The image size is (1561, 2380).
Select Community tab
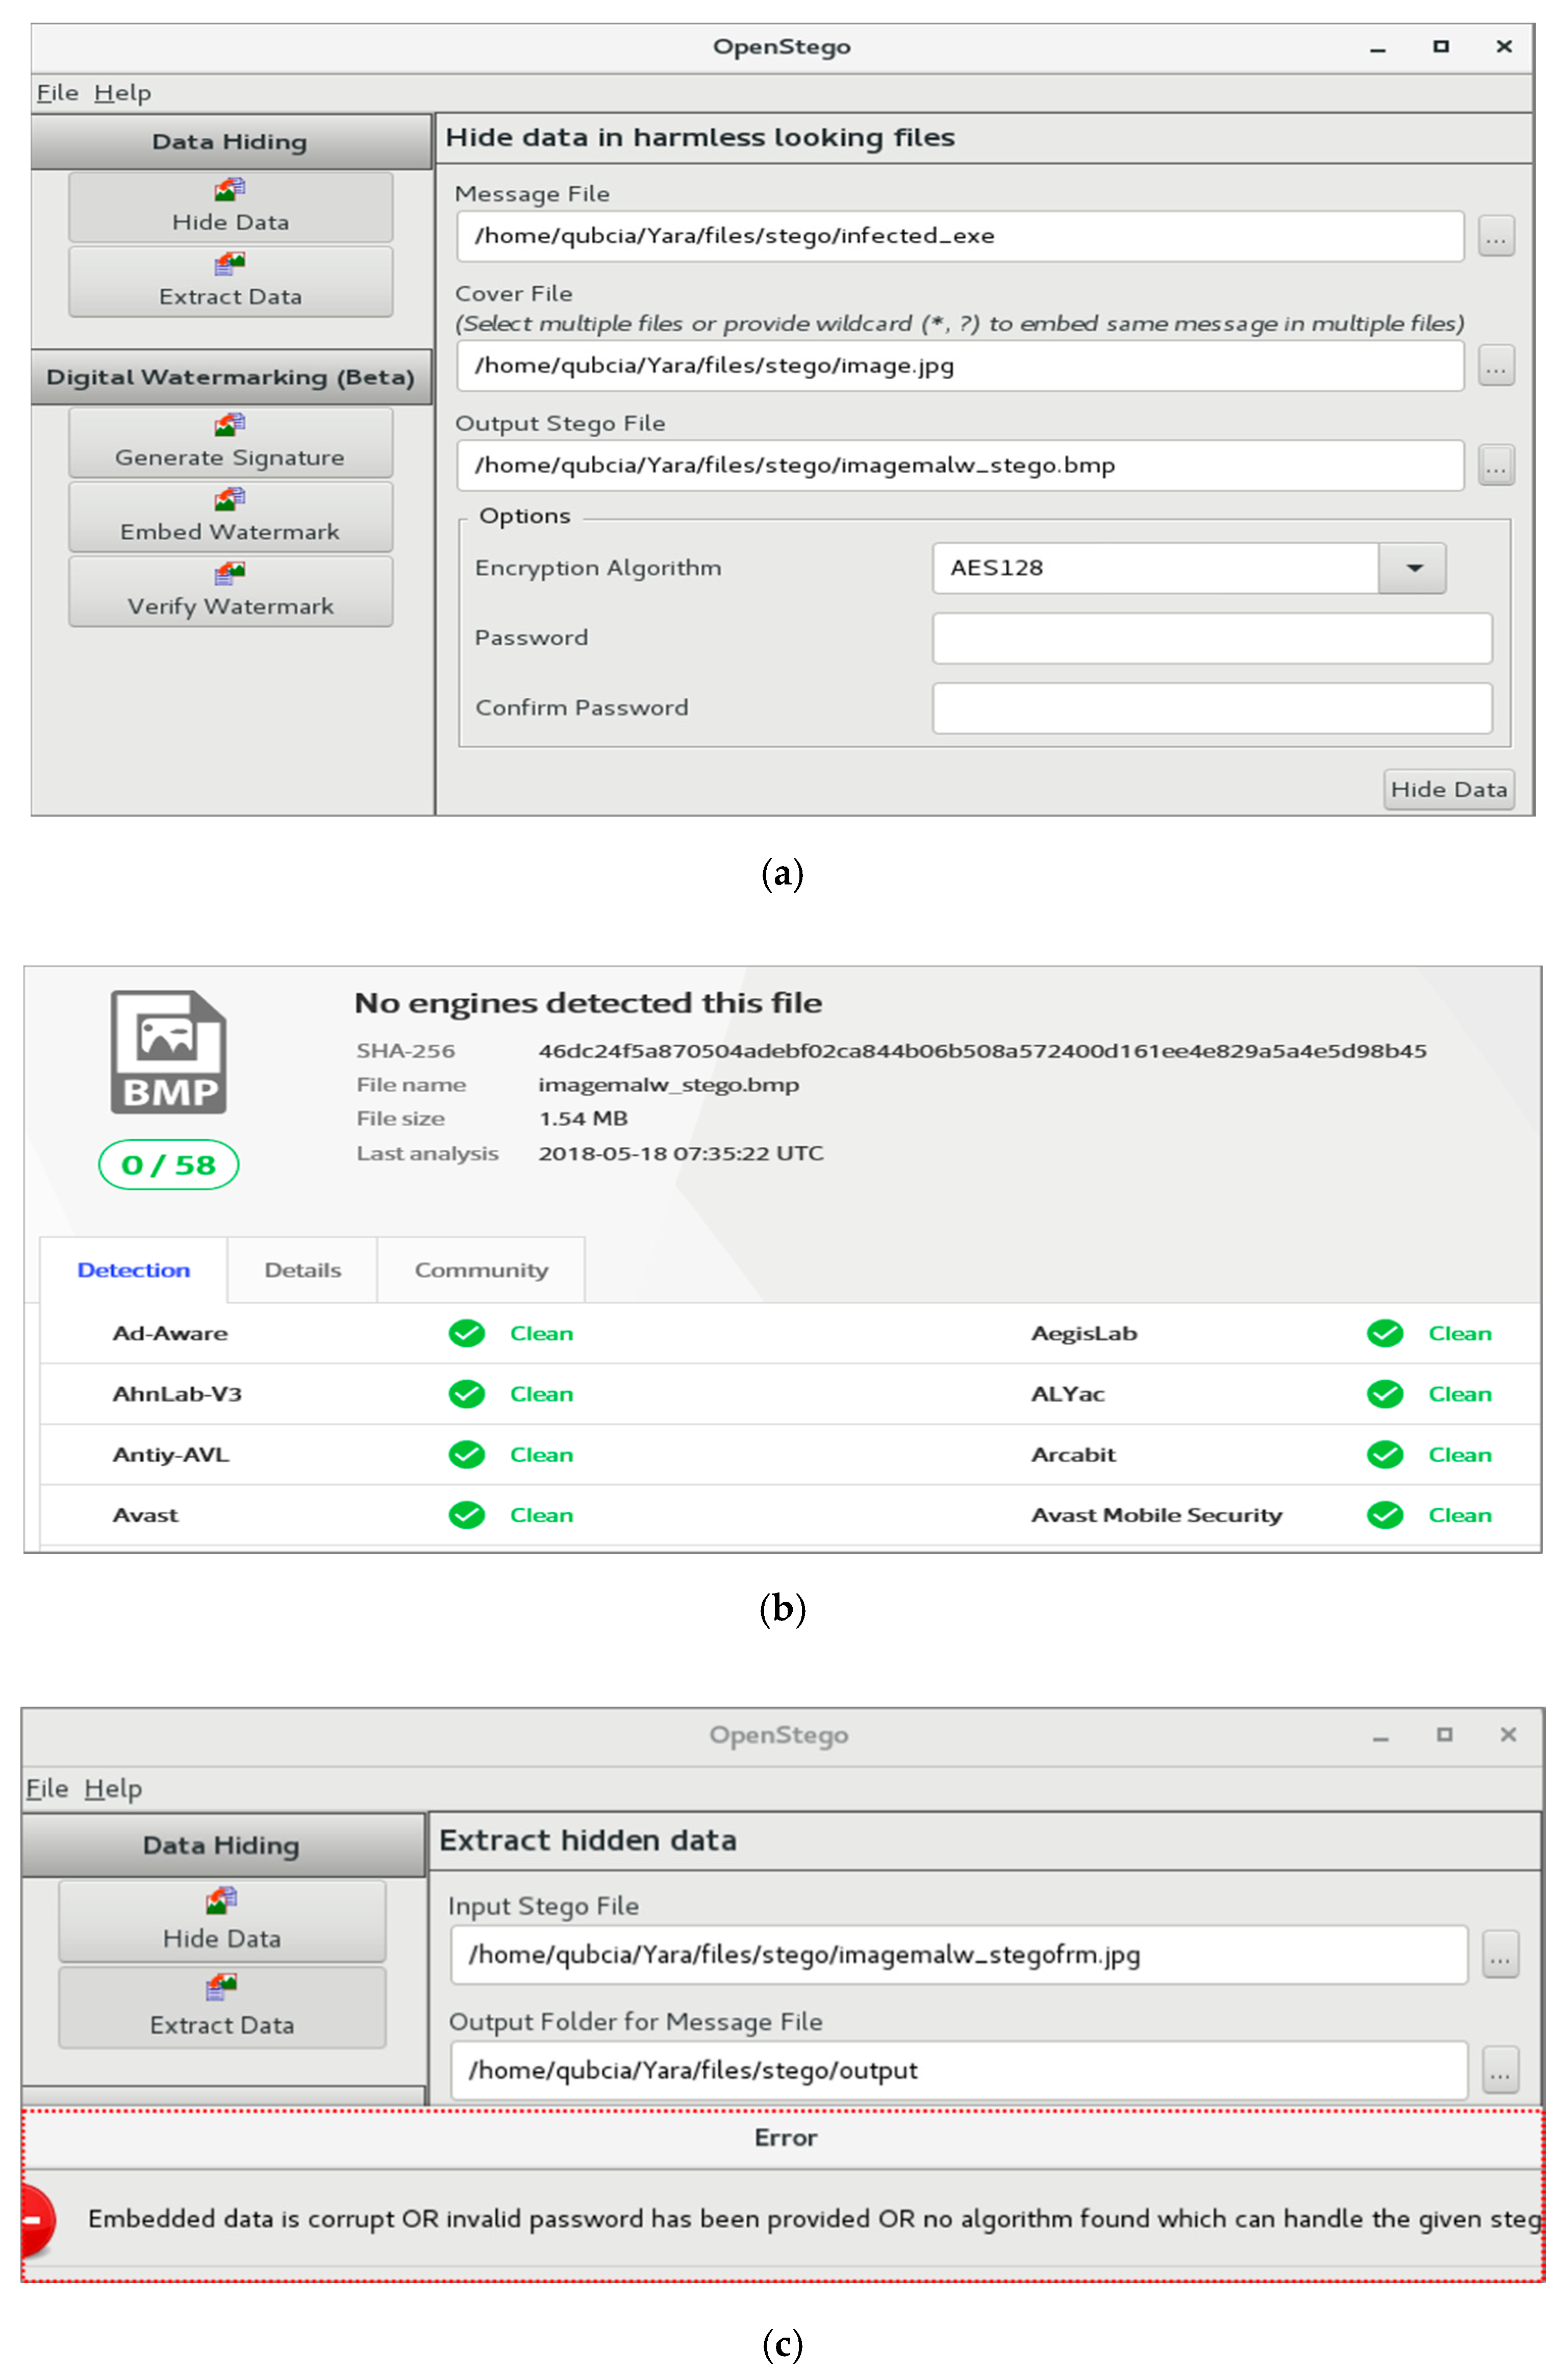[481, 1270]
